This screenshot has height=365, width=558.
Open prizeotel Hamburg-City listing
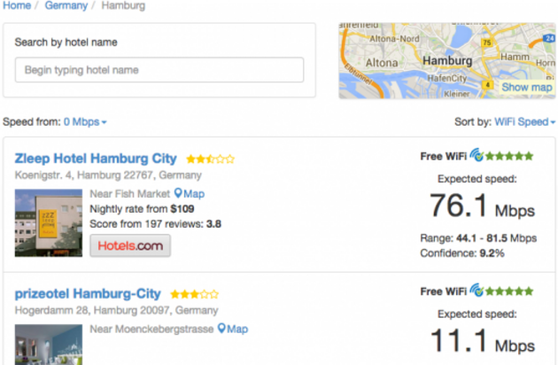(x=88, y=293)
